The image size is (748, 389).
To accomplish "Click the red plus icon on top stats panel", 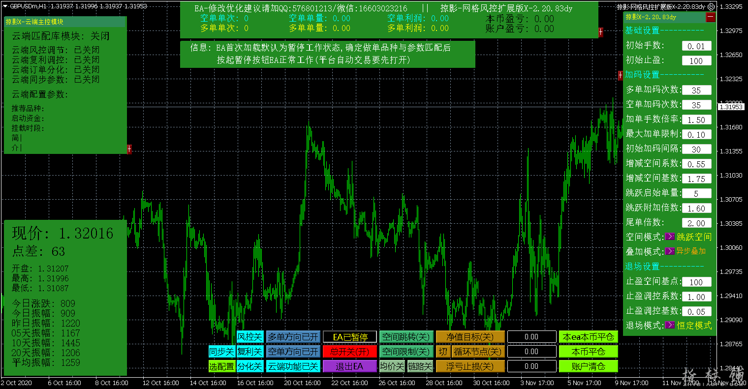I will pyautogui.click(x=600, y=32).
